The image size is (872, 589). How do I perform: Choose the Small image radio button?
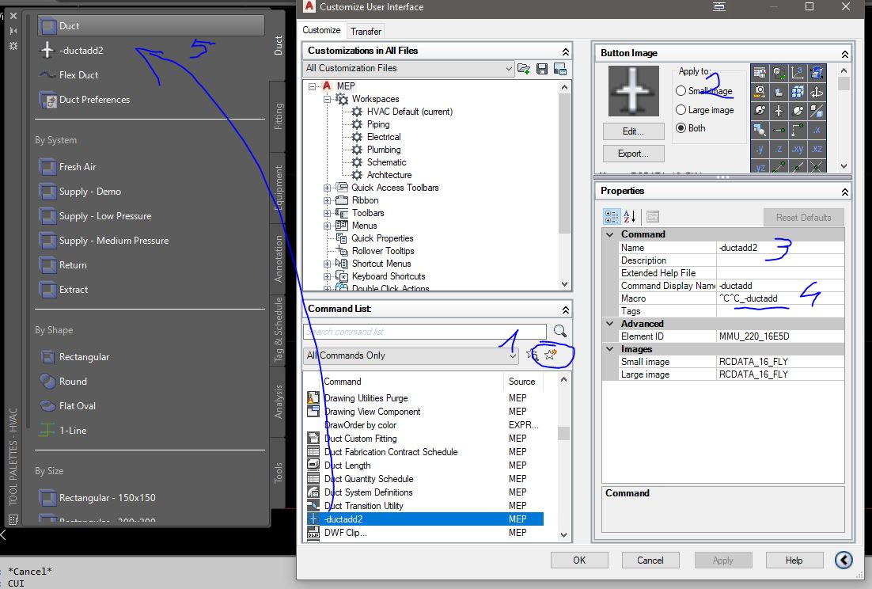click(681, 89)
